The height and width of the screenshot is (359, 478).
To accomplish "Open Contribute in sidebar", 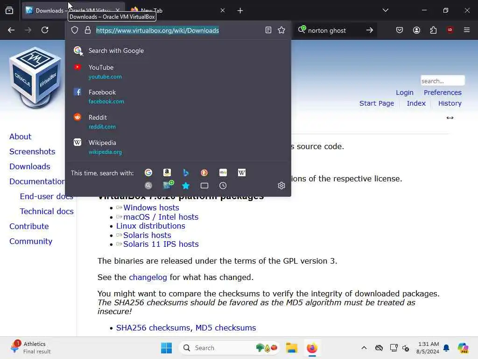I will (29, 226).
